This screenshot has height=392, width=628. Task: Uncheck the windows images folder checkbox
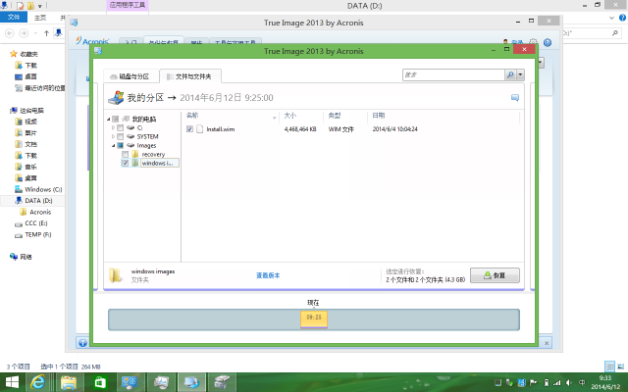coord(125,163)
